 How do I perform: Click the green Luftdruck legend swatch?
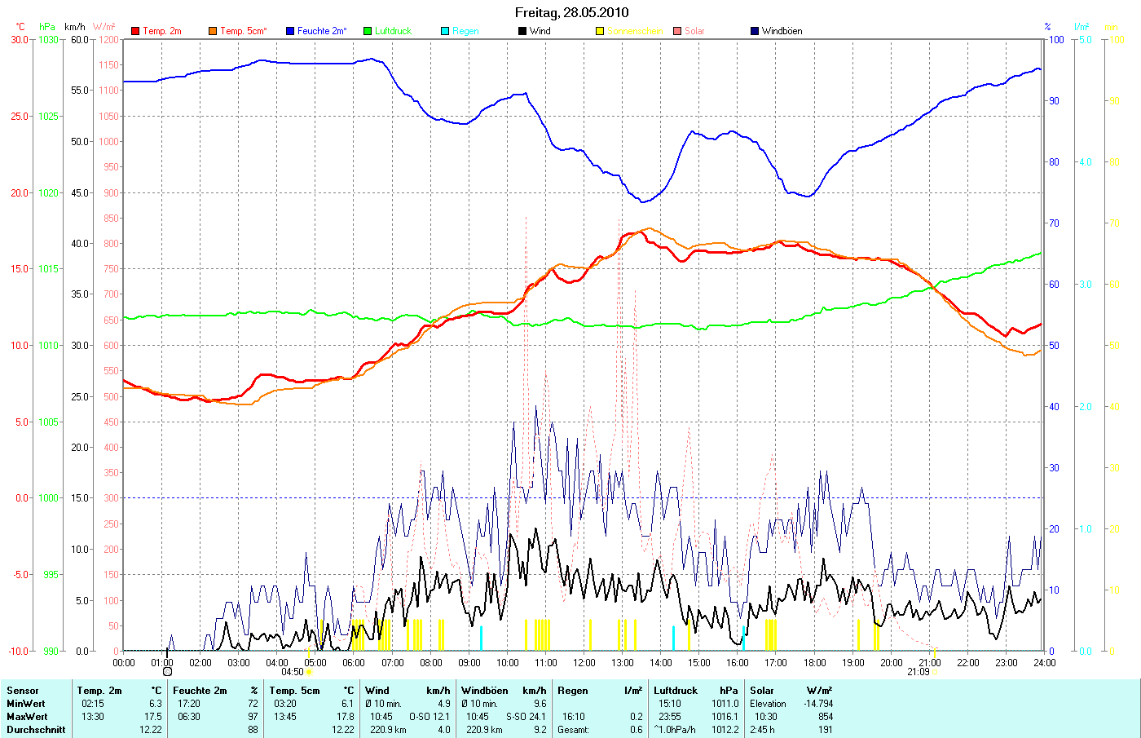pos(368,31)
